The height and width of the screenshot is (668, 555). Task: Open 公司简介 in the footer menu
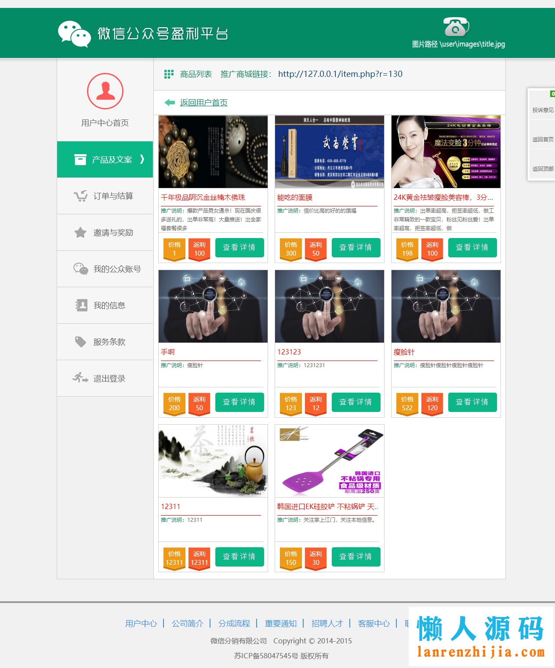click(189, 623)
